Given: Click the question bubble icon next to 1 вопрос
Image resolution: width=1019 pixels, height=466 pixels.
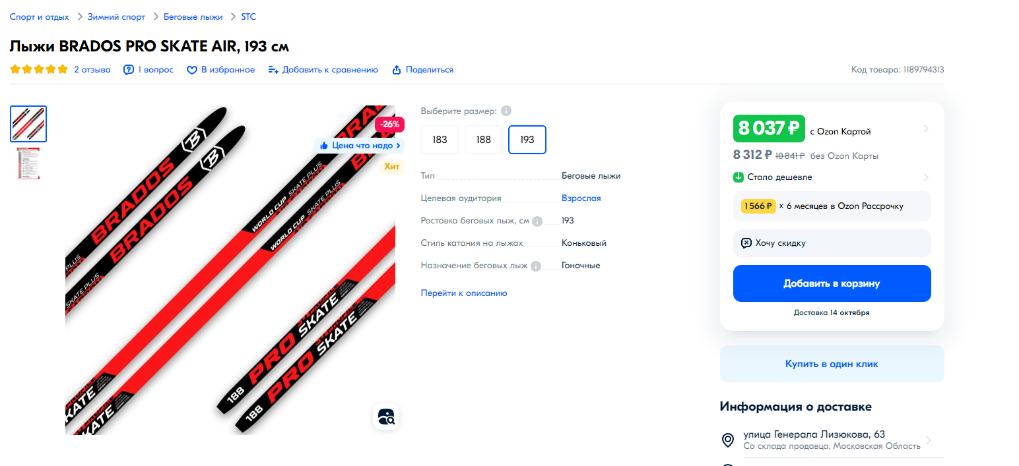Looking at the screenshot, I should coord(129,70).
